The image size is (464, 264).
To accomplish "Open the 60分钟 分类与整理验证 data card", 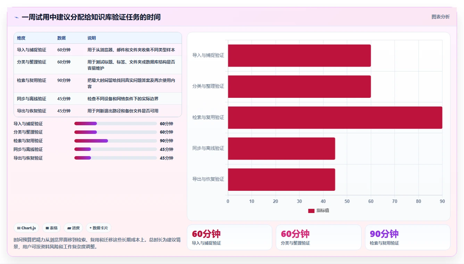I will (x=318, y=237).
